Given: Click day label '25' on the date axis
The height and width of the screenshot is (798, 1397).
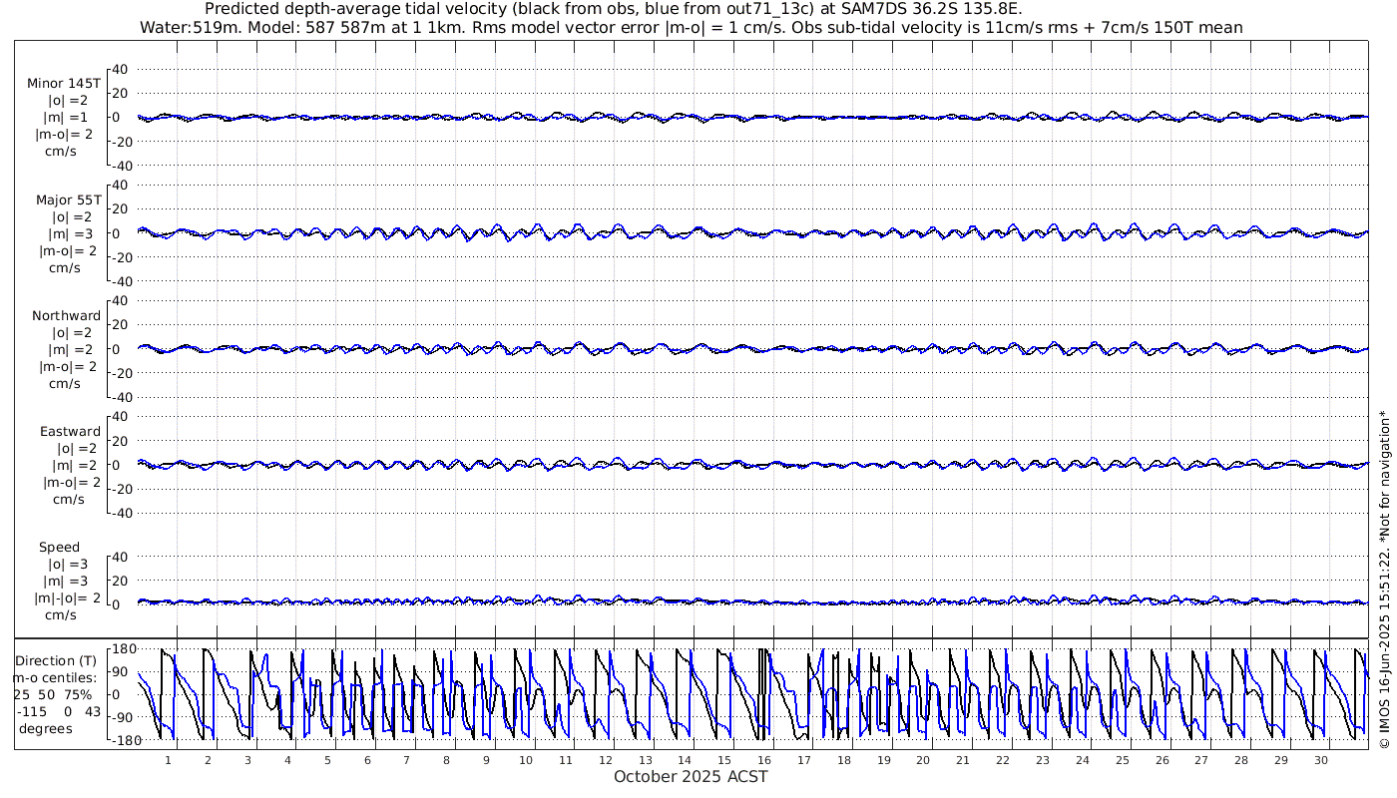Looking at the screenshot, I should tap(1122, 760).
